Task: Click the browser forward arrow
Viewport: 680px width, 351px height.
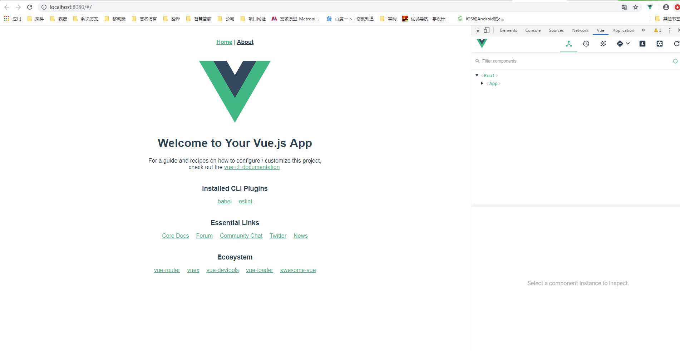Action: point(18,7)
